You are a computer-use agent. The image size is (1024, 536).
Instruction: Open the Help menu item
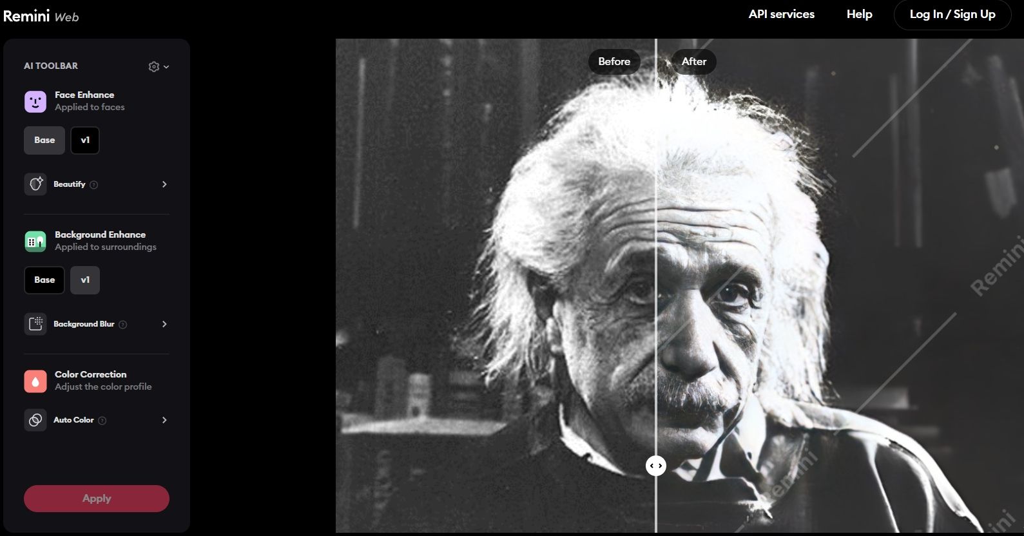tap(859, 14)
